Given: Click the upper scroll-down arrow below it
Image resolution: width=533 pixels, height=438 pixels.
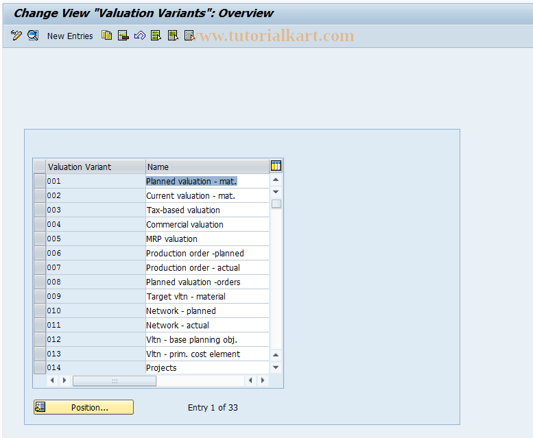Looking at the screenshot, I should coord(276,192).
